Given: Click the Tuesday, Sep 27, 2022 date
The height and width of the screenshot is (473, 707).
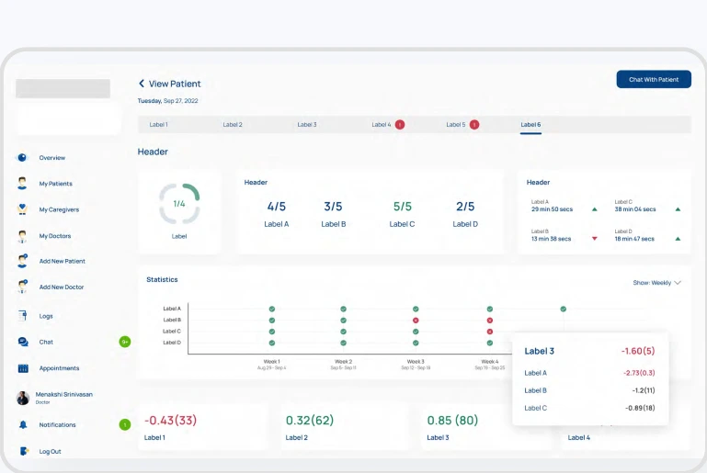Looking at the screenshot, I should coord(167,101).
